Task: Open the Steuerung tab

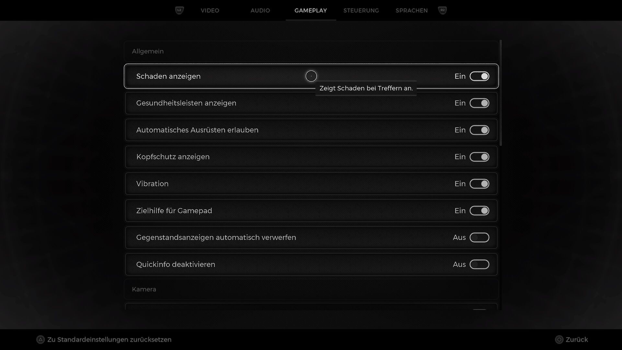Action: tap(361, 10)
